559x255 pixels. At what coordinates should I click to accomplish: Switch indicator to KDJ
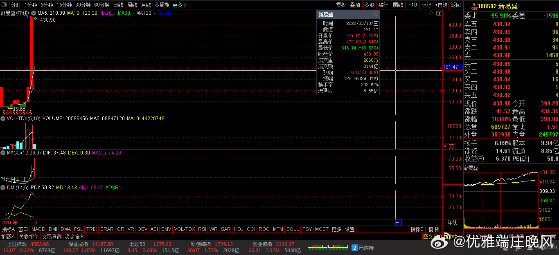click(x=239, y=229)
